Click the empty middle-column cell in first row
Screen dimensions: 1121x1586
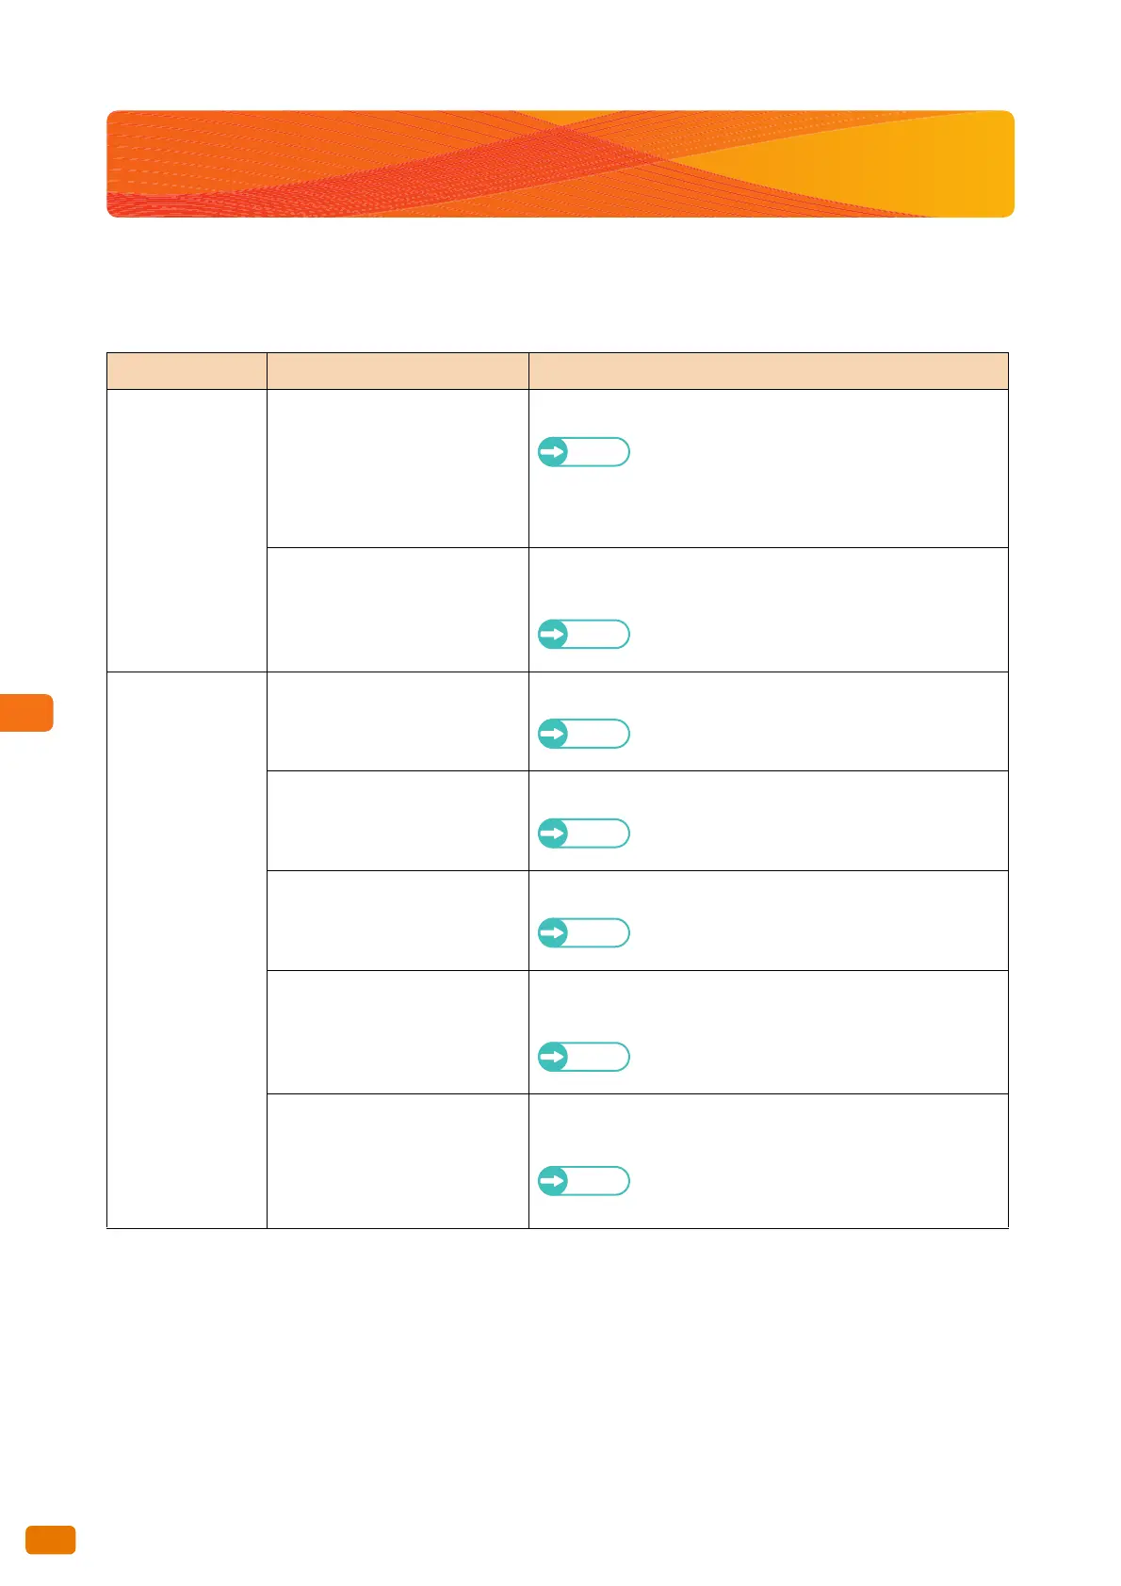(398, 468)
